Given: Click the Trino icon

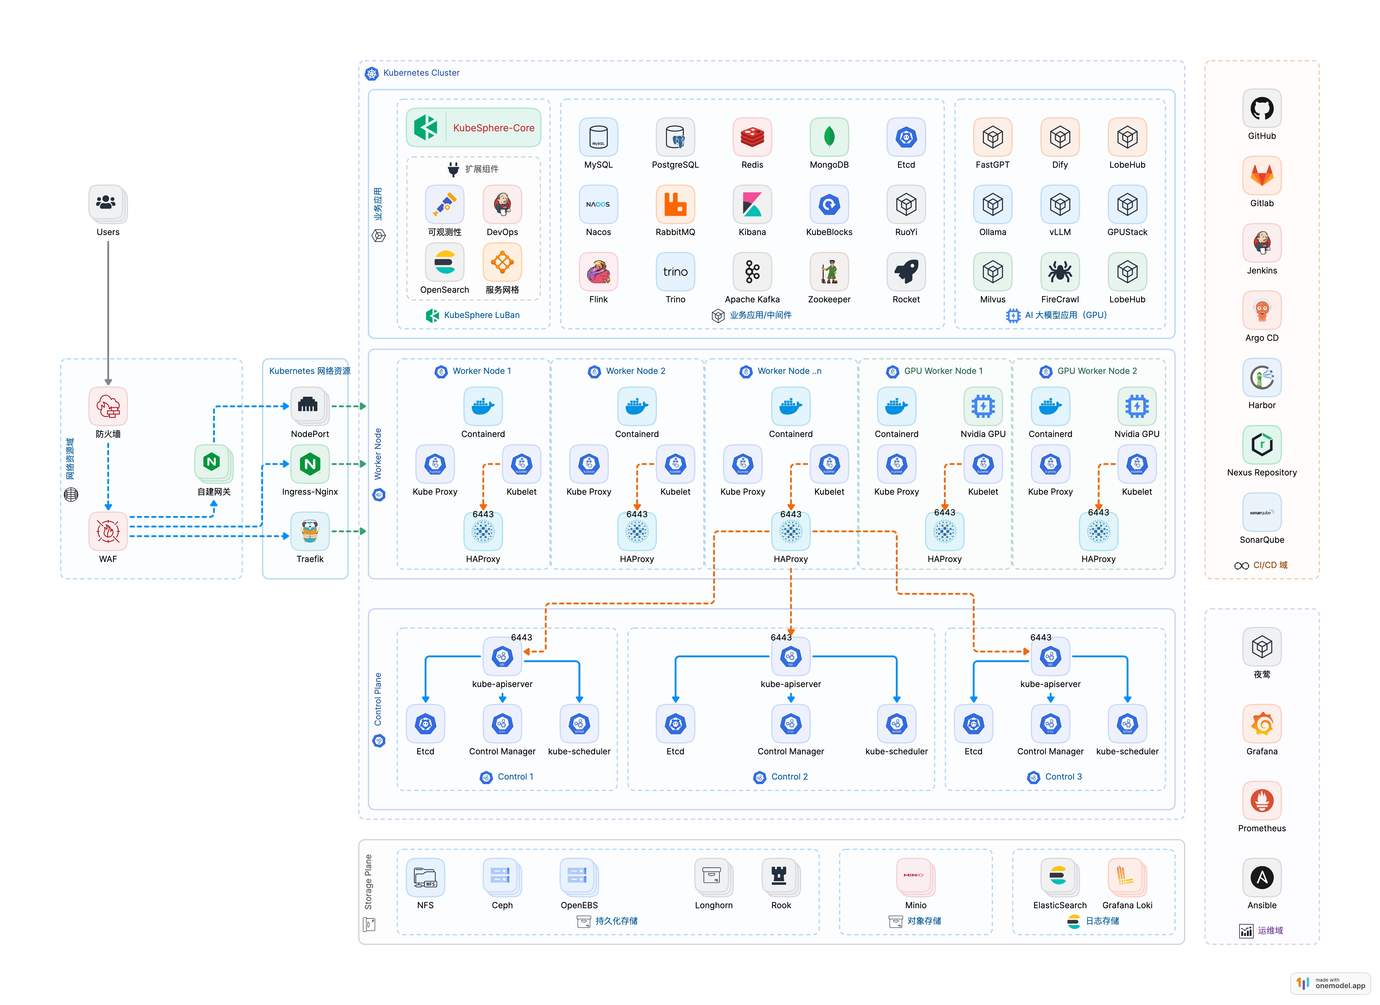Looking at the screenshot, I should click(x=675, y=271).
